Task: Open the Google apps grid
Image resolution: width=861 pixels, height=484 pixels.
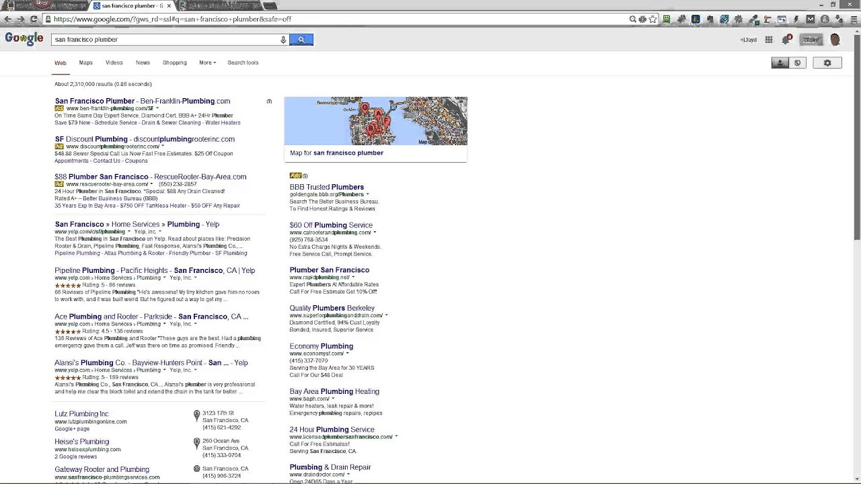Action: 769,40
